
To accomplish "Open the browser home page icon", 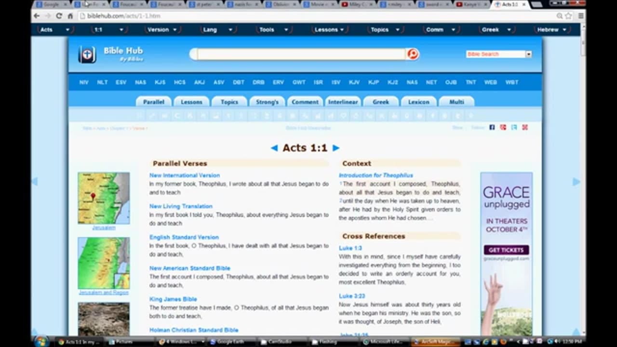I will pyautogui.click(x=70, y=16).
